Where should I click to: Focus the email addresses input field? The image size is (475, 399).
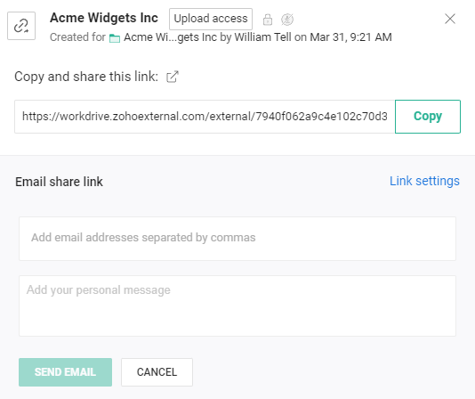pyautogui.click(x=237, y=239)
